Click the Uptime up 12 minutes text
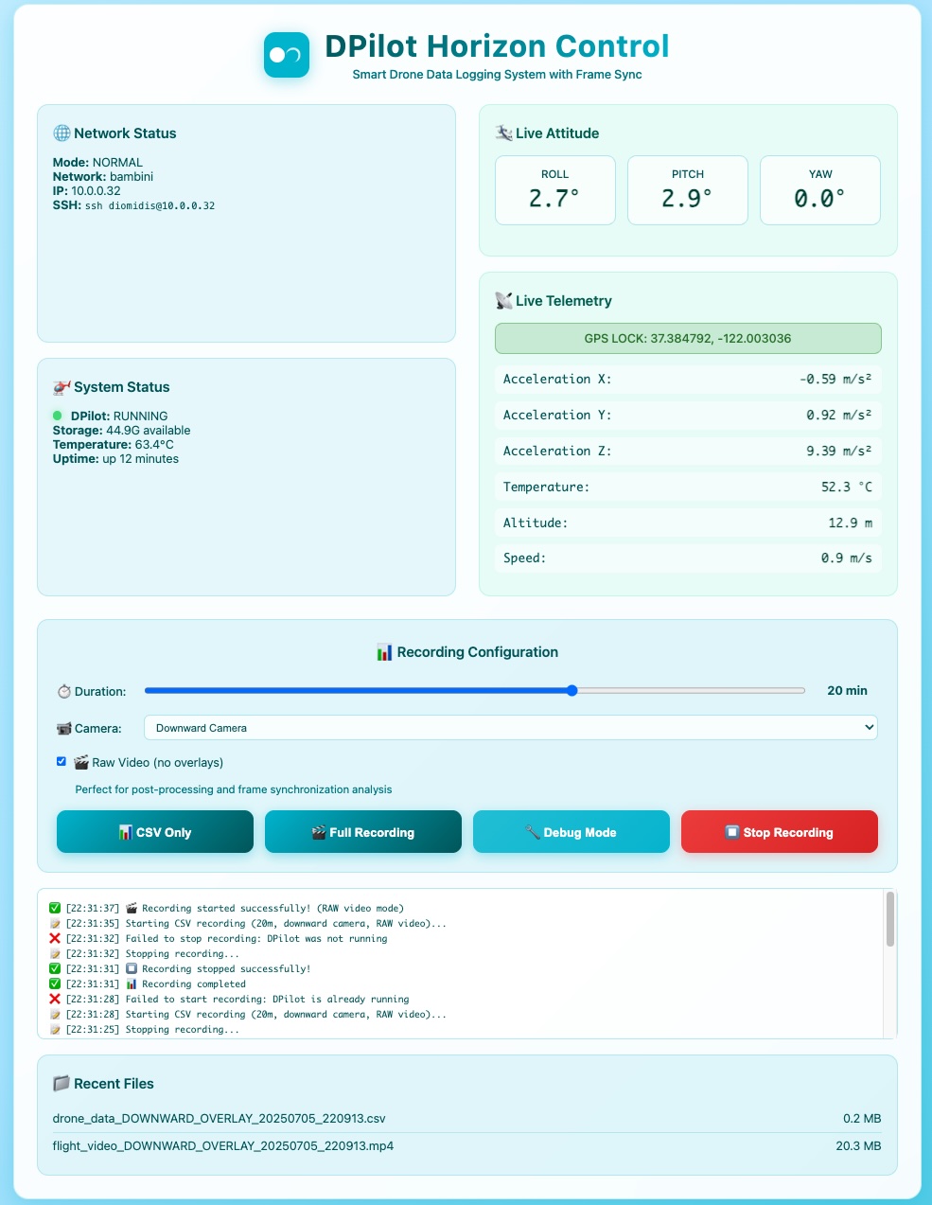This screenshot has width=932, height=1205. click(x=115, y=459)
